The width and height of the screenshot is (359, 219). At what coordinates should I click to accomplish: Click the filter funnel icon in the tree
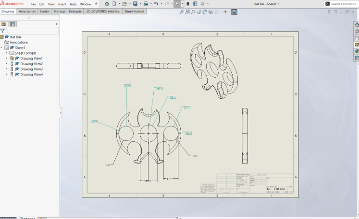(x=2, y=31)
